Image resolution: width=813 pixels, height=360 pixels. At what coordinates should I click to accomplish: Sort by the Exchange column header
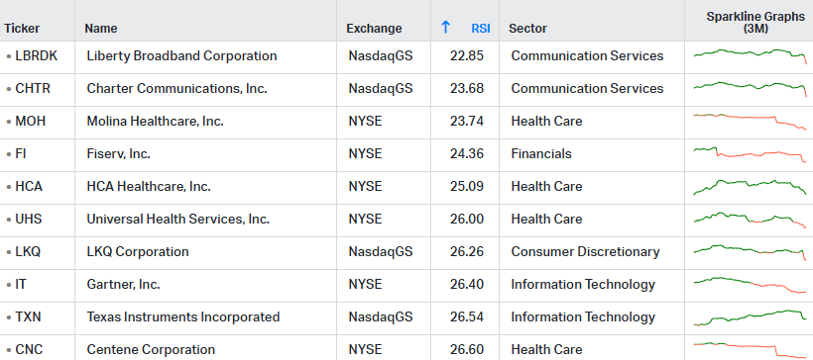click(374, 29)
